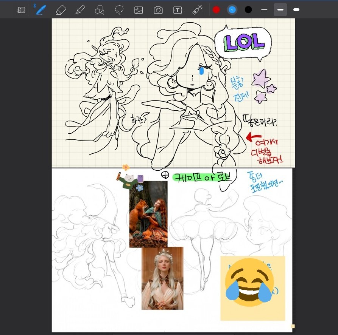Image resolution: width=338 pixels, height=335 pixels.
Task: Choose the red pen color
Action: click(x=216, y=10)
